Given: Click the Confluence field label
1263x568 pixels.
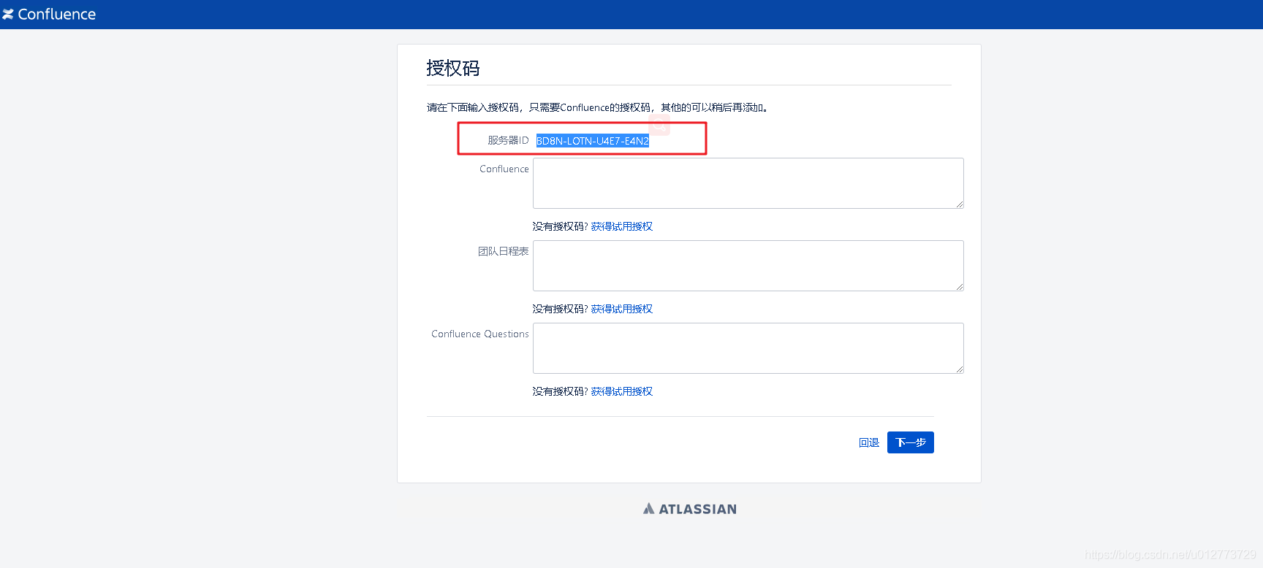Looking at the screenshot, I should [x=504, y=169].
